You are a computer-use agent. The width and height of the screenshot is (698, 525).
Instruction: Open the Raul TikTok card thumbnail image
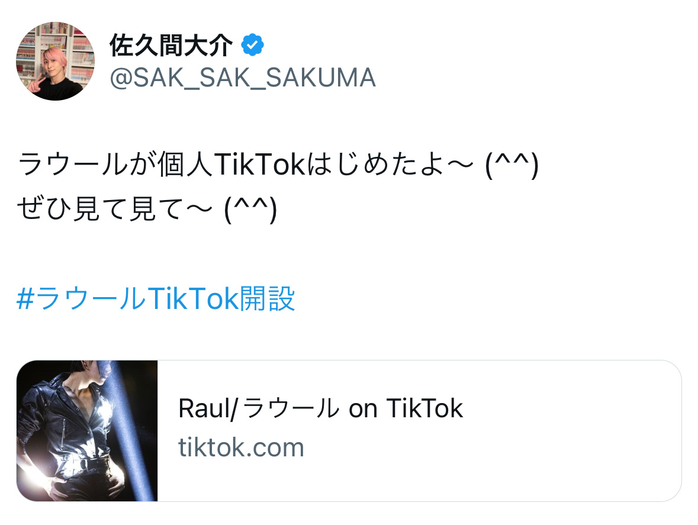click(87, 431)
